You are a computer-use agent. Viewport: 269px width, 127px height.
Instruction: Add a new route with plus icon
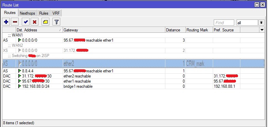click(6, 22)
